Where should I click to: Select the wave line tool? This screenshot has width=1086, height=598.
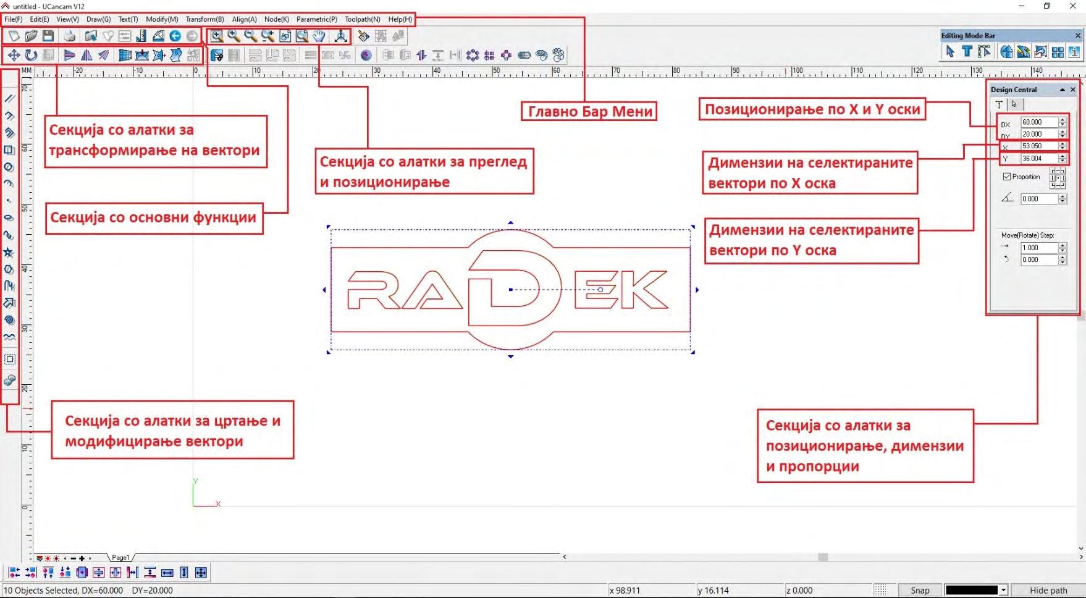pos(9,337)
